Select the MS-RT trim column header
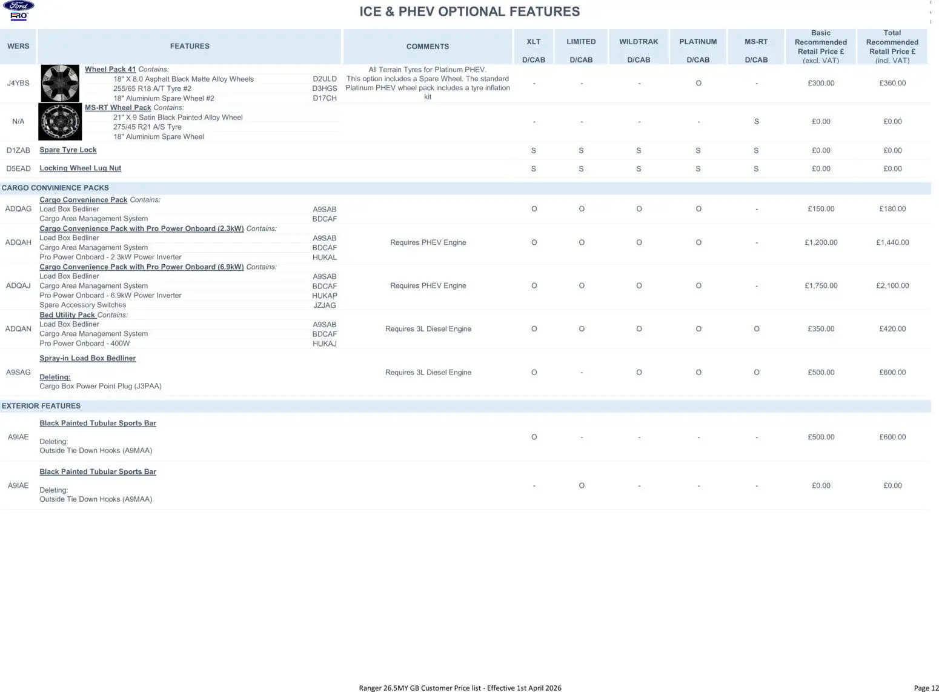Image resolution: width=939 pixels, height=692 pixels. [756, 46]
